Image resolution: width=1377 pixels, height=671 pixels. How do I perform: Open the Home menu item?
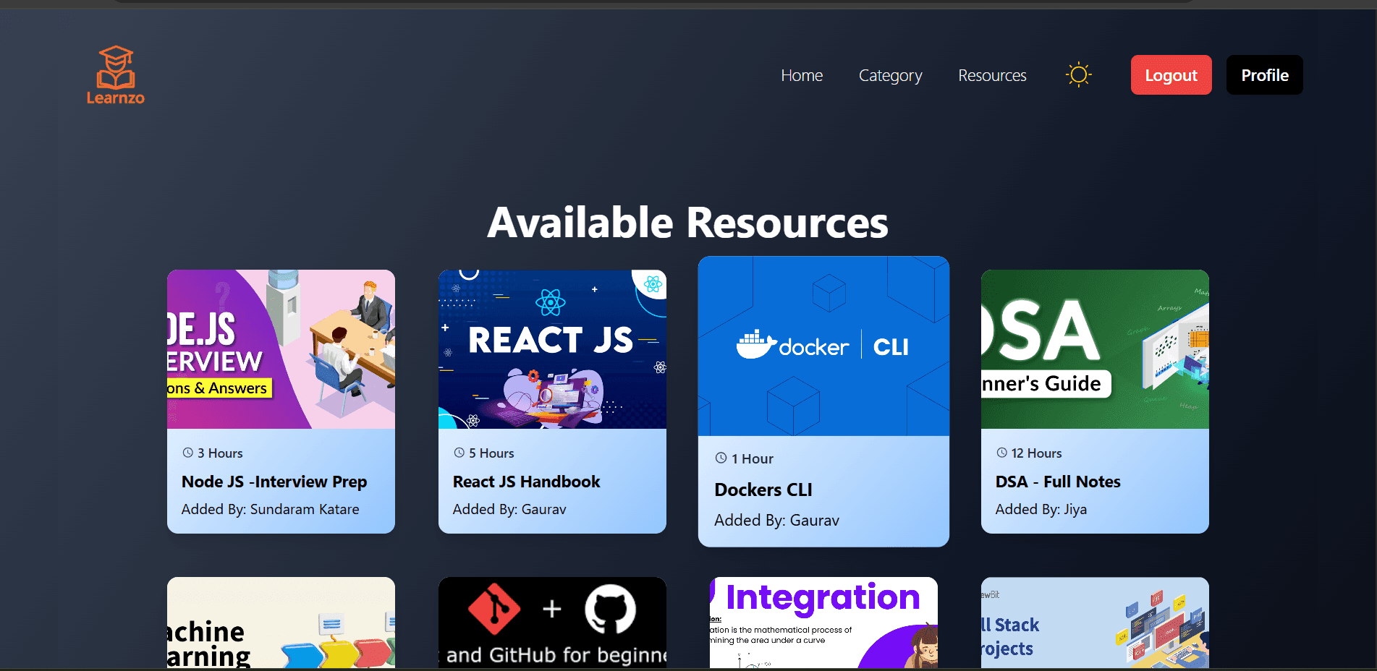coord(801,74)
